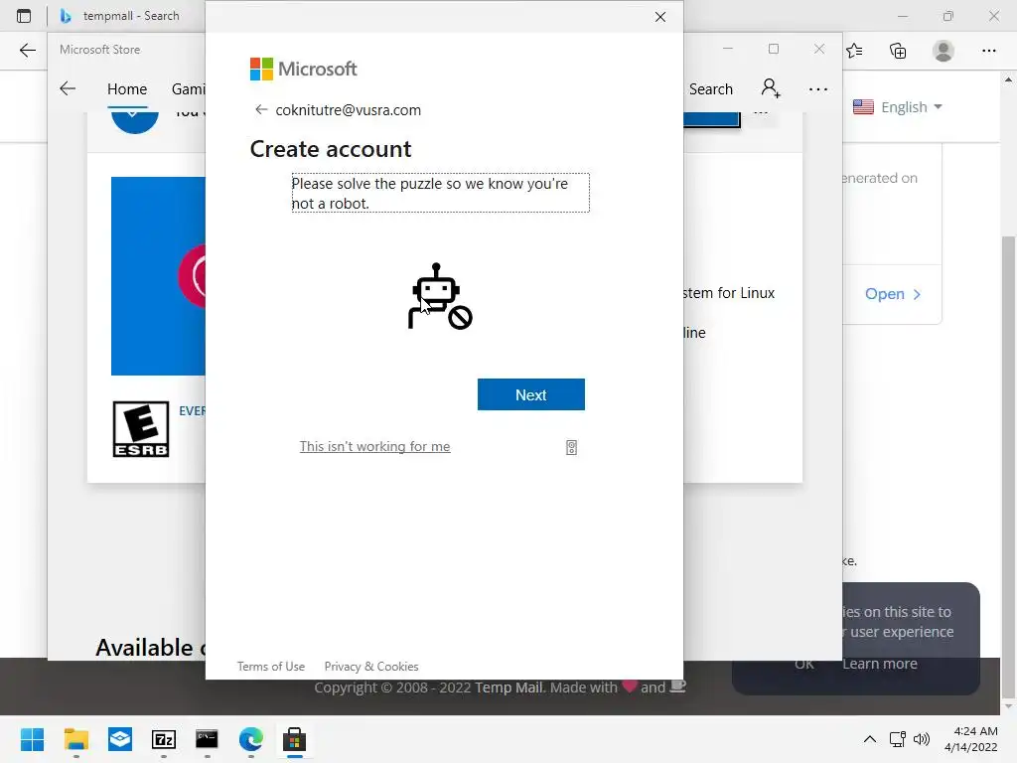1017x763 pixels.
Task: Open Edge settings and more menu
Action: click(x=988, y=51)
